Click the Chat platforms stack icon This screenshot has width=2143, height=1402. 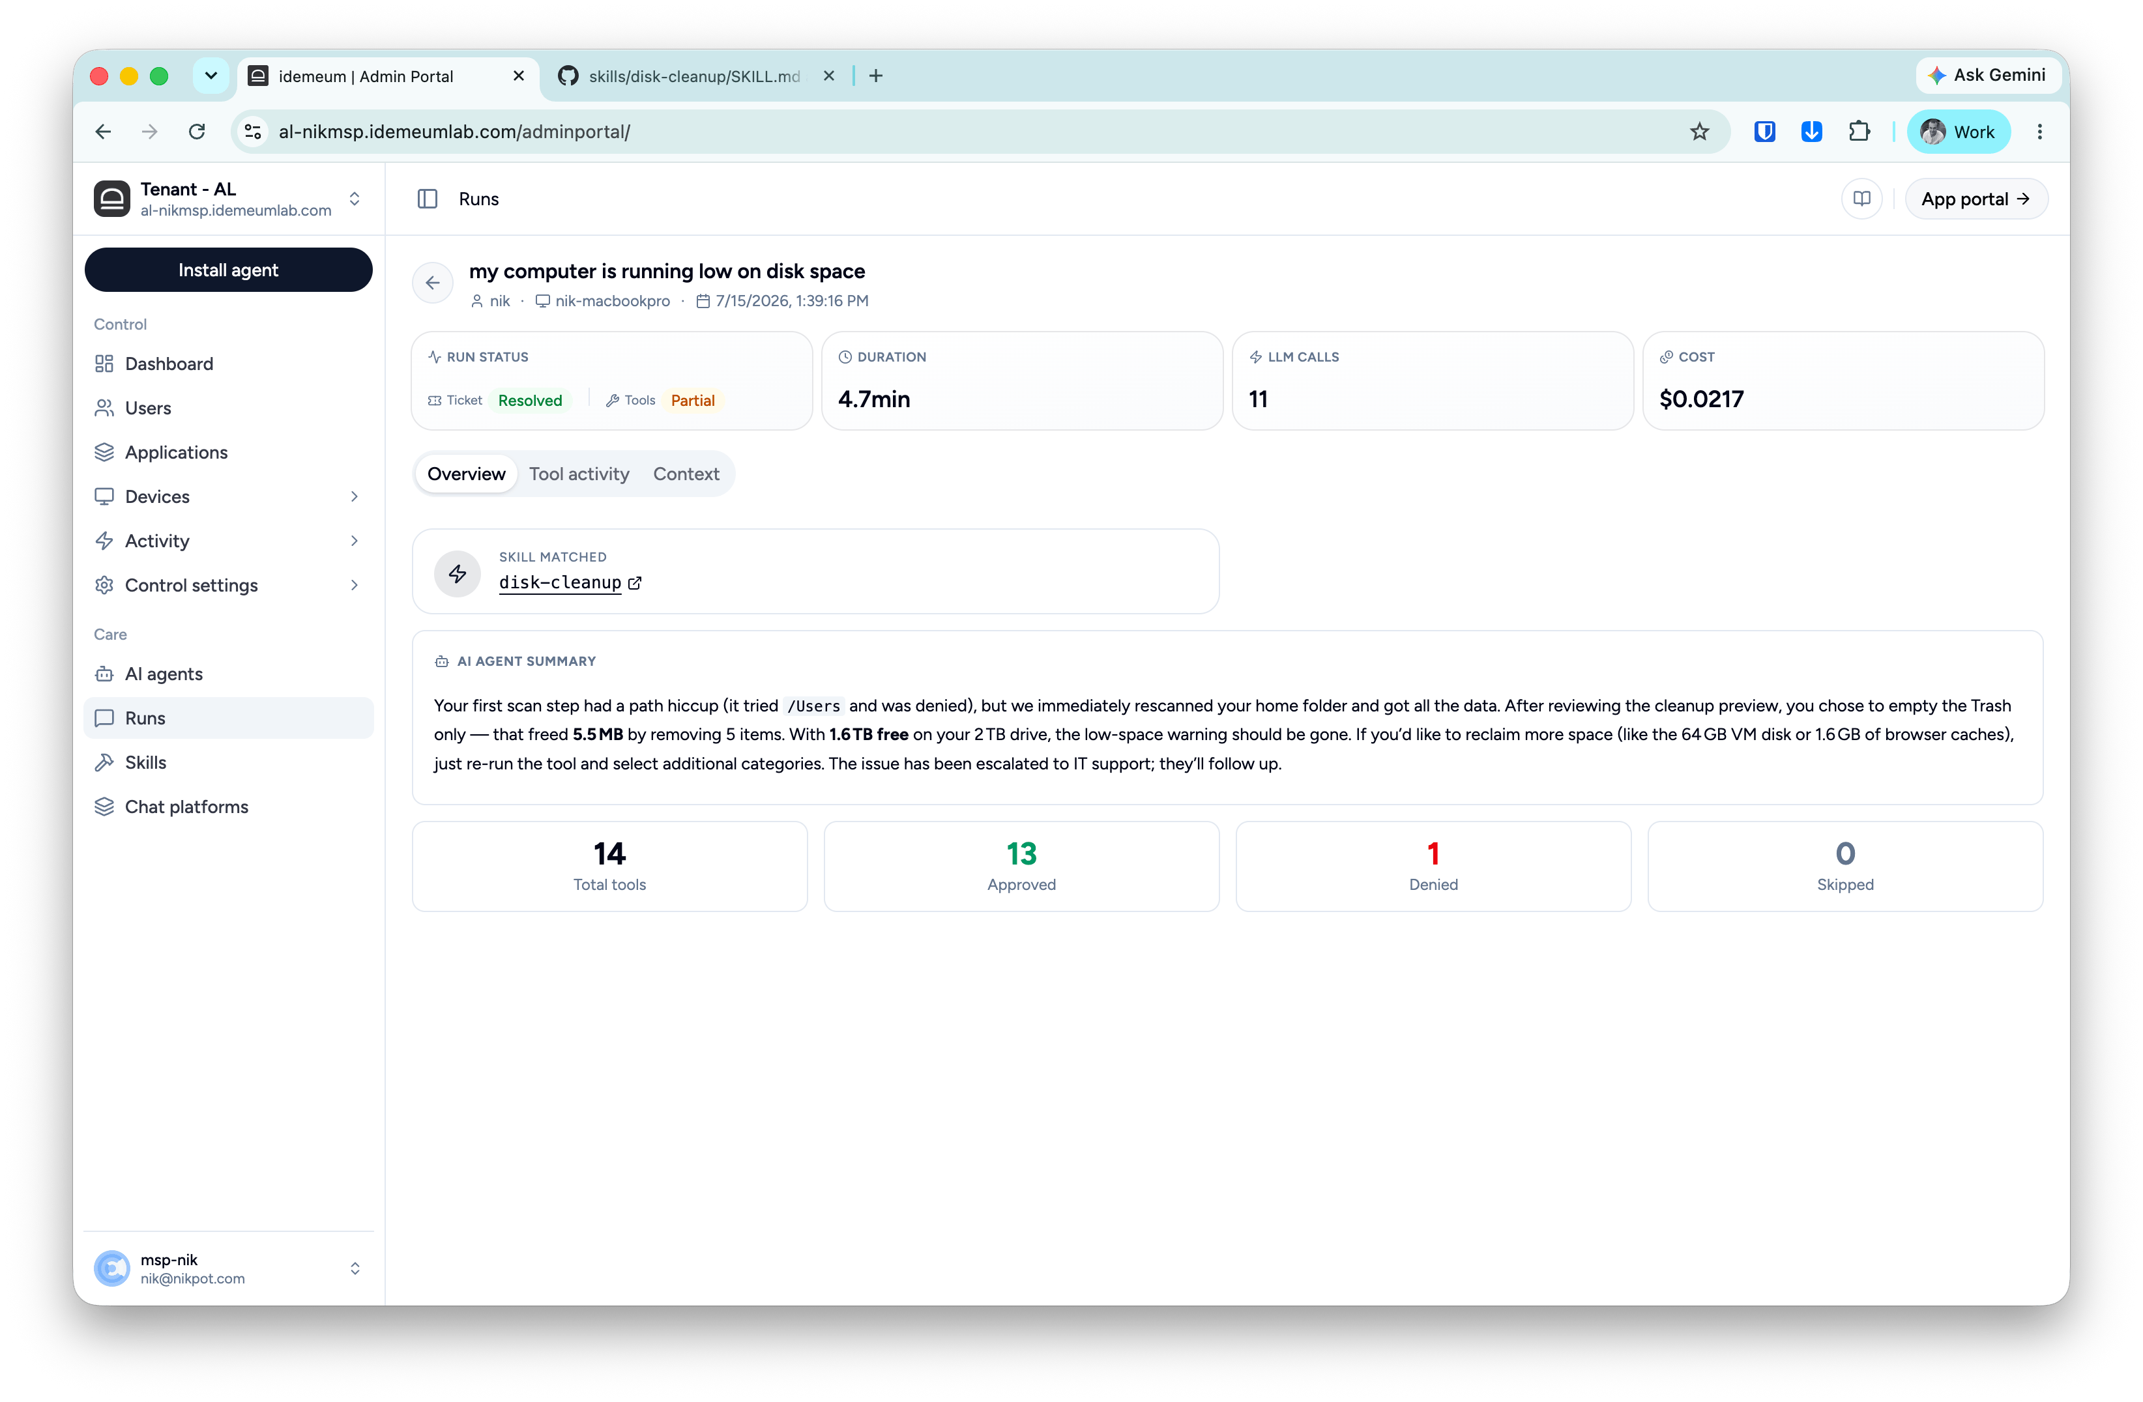[104, 807]
